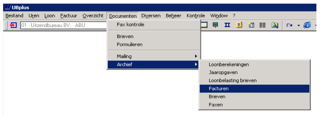This screenshot has height=116, width=320.
Task: Click the new table sparkle icon
Action: coord(251,25)
